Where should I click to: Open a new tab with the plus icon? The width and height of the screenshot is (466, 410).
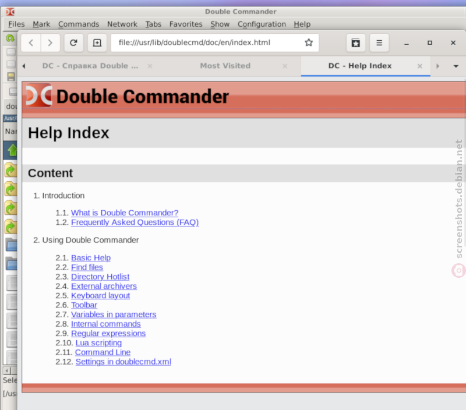point(97,43)
